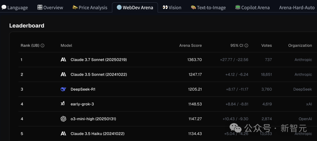Click the votes count 2,874
This screenshot has width=317, height=141.
267,119
